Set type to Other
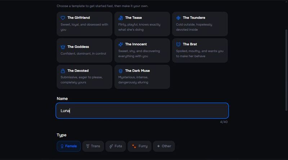The height and width of the screenshot is (160, 288). tap(164, 146)
